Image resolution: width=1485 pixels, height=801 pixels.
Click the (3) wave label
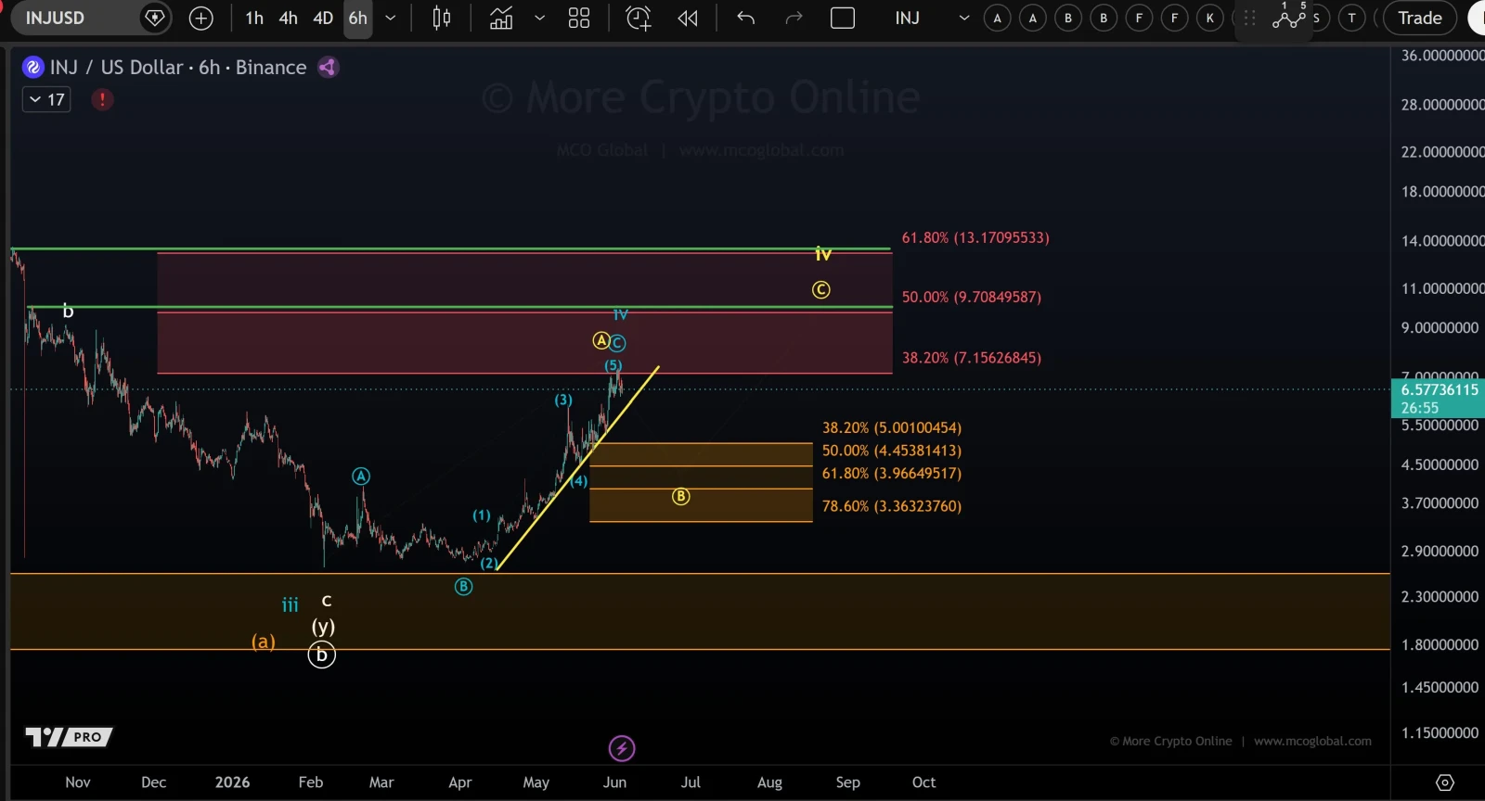coord(563,400)
